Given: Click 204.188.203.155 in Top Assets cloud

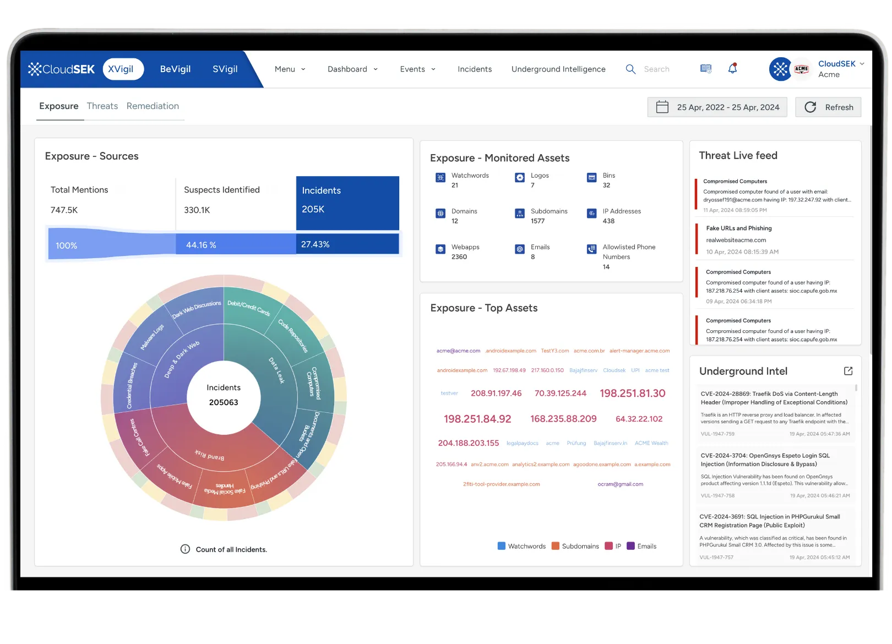Looking at the screenshot, I should tap(469, 443).
